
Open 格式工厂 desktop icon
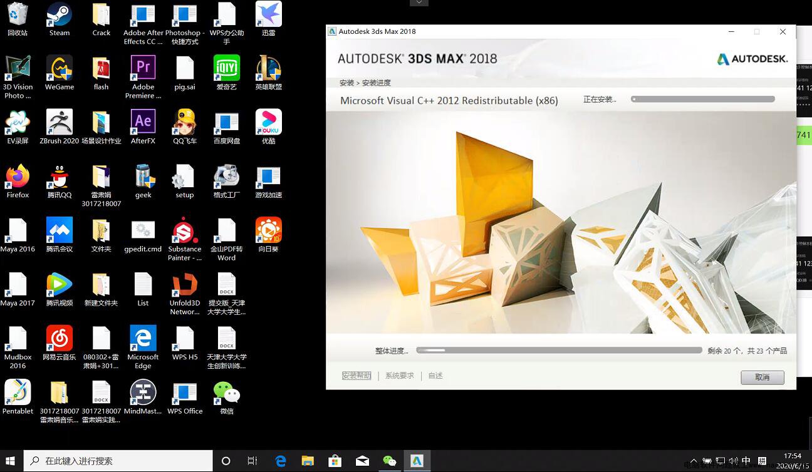coord(227,182)
